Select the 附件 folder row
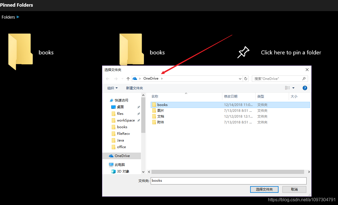Viewport: 338px width, 205px height. 231,122
